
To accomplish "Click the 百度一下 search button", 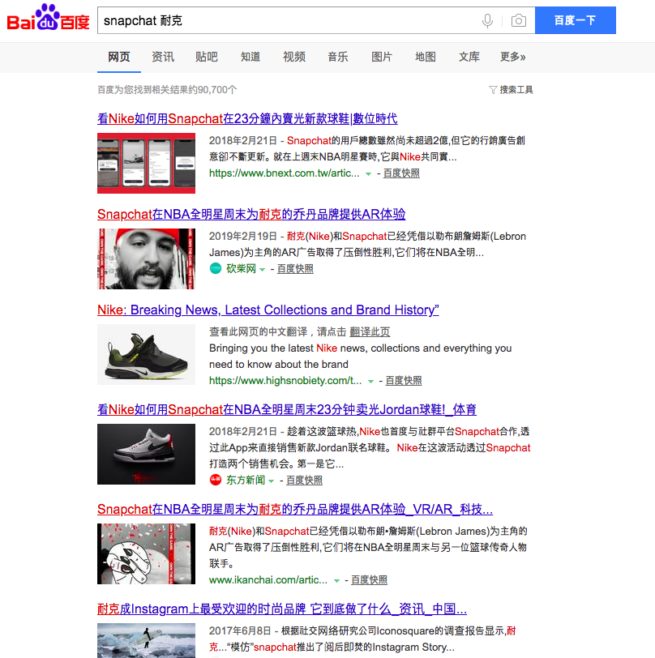I will (x=576, y=20).
